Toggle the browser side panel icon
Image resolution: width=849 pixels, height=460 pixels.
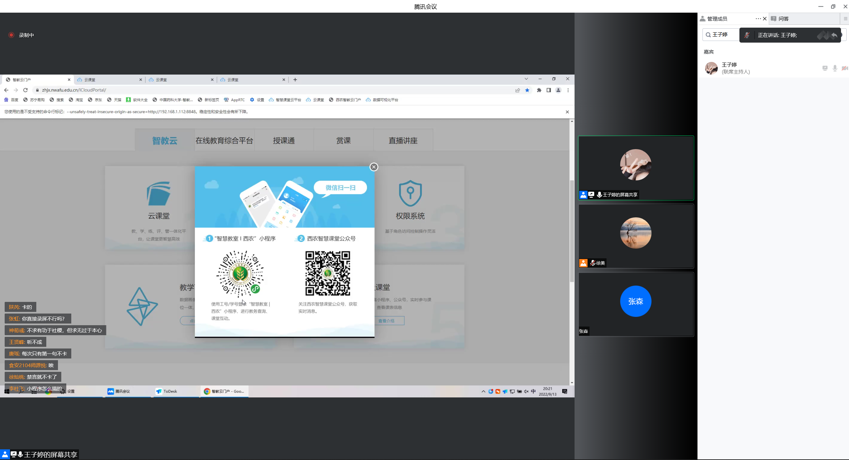click(x=549, y=90)
